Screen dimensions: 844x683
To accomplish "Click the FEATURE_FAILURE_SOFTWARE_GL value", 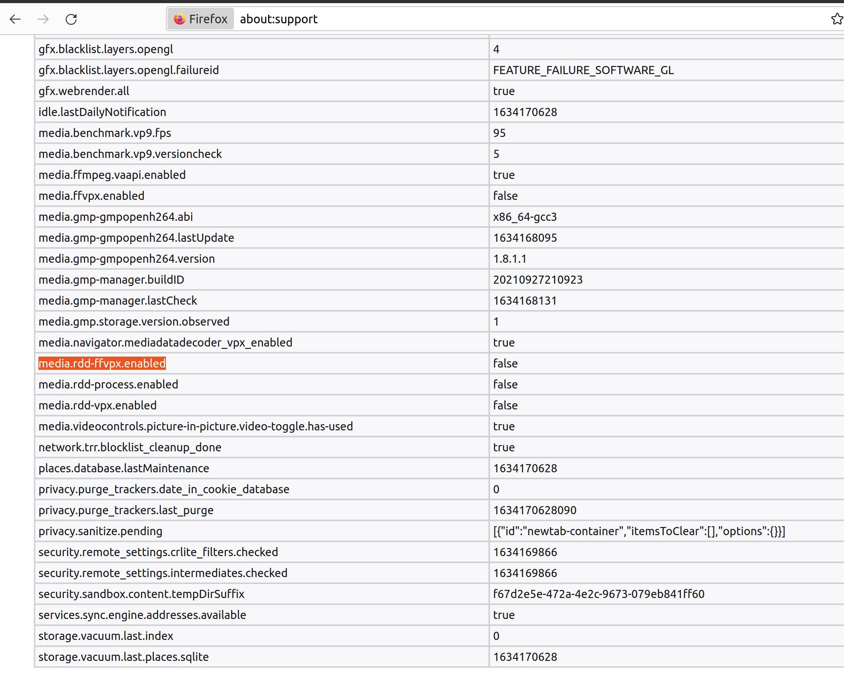I will [583, 70].
